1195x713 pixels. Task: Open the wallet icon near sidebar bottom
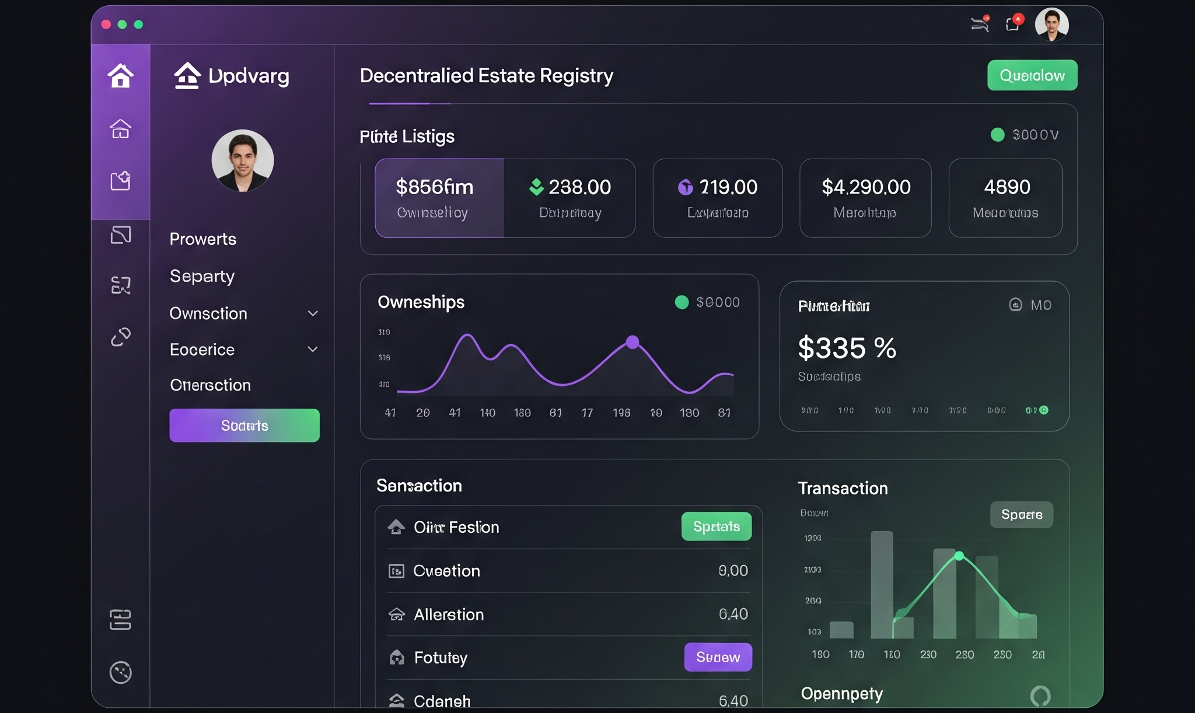pos(120,620)
